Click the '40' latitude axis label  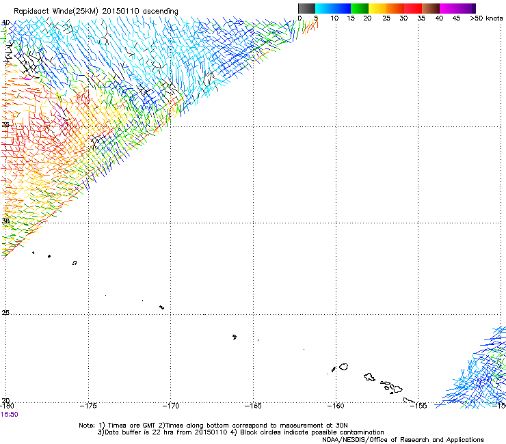pyautogui.click(x=5, y=23)
